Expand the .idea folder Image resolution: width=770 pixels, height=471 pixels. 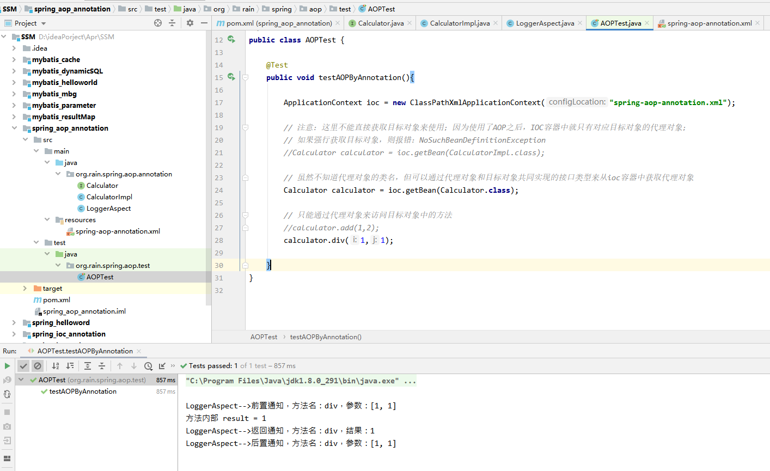tap(14, 48)
